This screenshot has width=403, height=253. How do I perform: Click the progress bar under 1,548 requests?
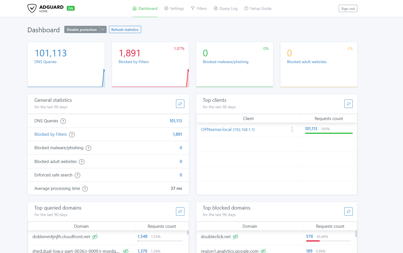point(160,241)
